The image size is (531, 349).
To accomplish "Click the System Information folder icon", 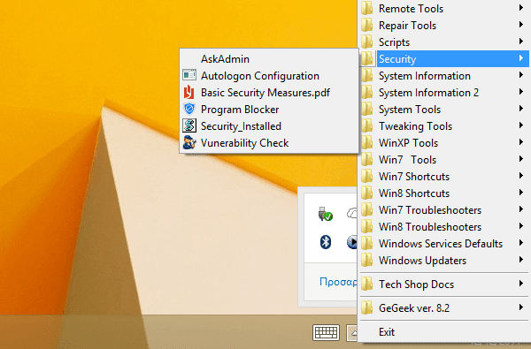I will click(x=366, y=75).
